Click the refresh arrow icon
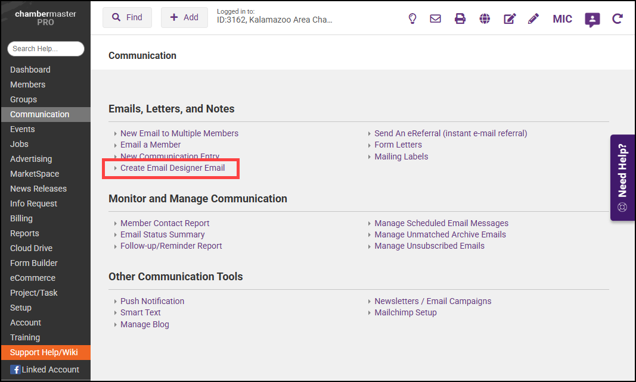The width and height of the screenshot is (636, 382). click(618, 18)
